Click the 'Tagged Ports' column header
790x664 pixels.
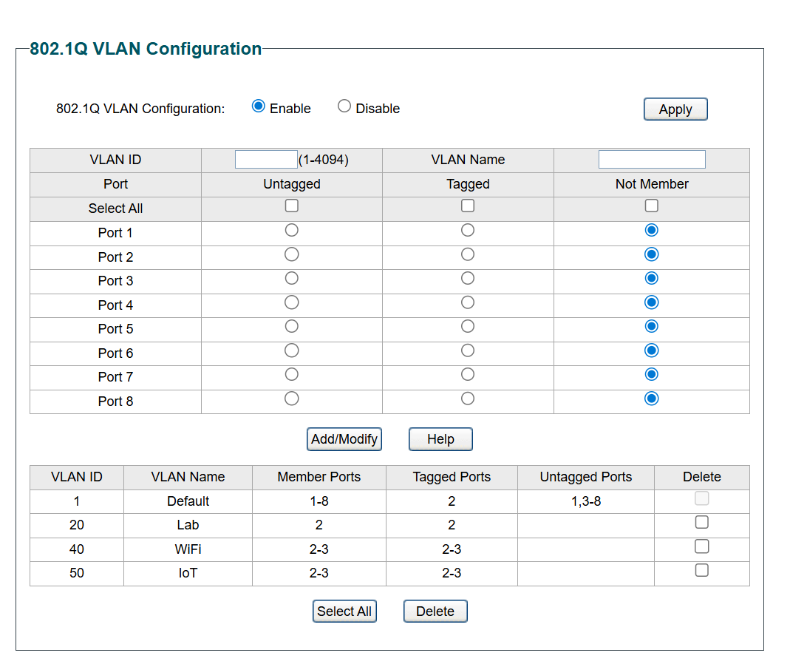coord(452,477)
